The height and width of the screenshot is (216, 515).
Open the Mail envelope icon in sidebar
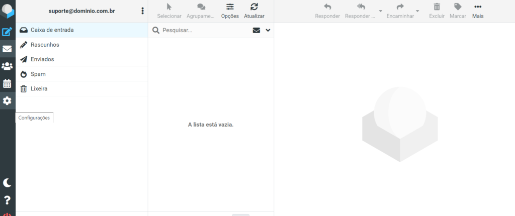point(7,49)
